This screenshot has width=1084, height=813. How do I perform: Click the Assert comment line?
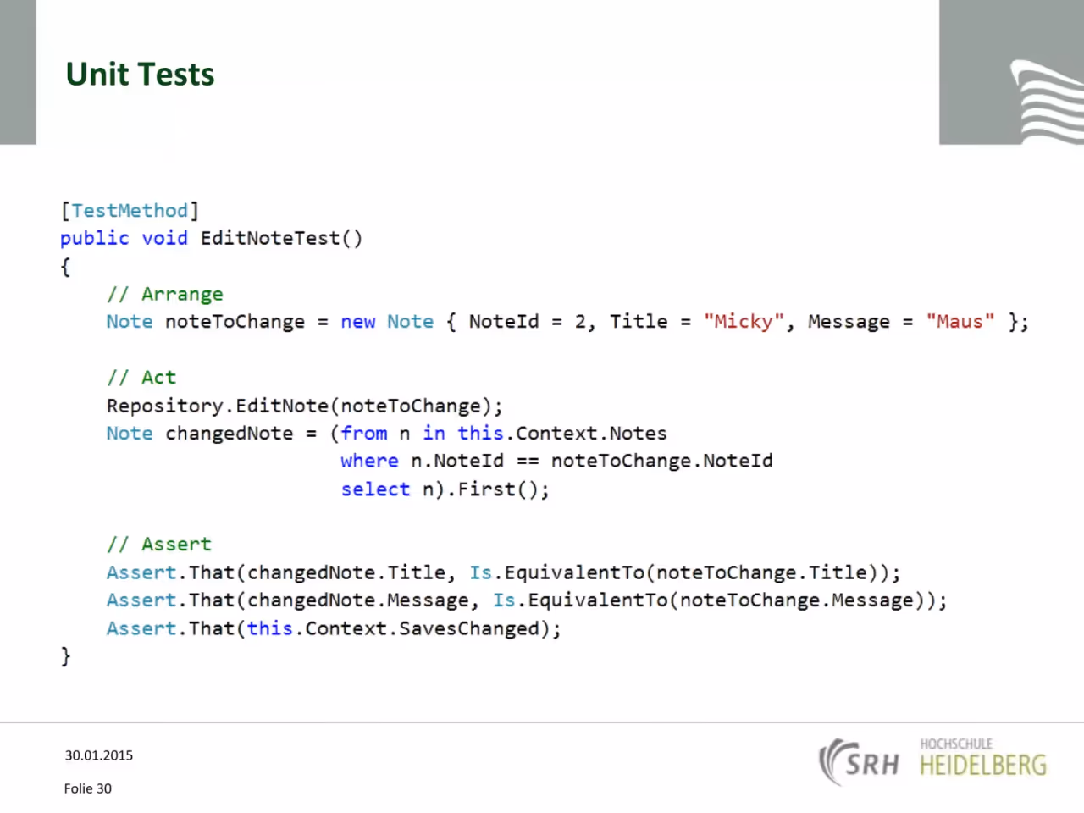(159, 544)
